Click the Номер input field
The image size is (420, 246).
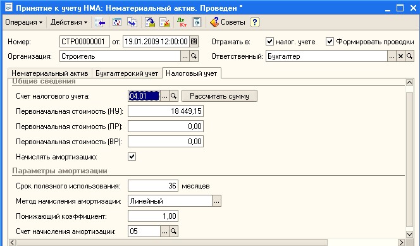pyautogui.click(x=85, y=42)
